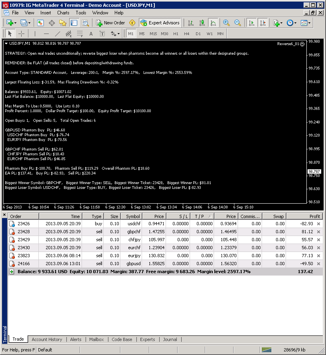Expand the Indicators dropdown arrow
This screenshot has height=355, width=326.
click(x=281, y=23)
